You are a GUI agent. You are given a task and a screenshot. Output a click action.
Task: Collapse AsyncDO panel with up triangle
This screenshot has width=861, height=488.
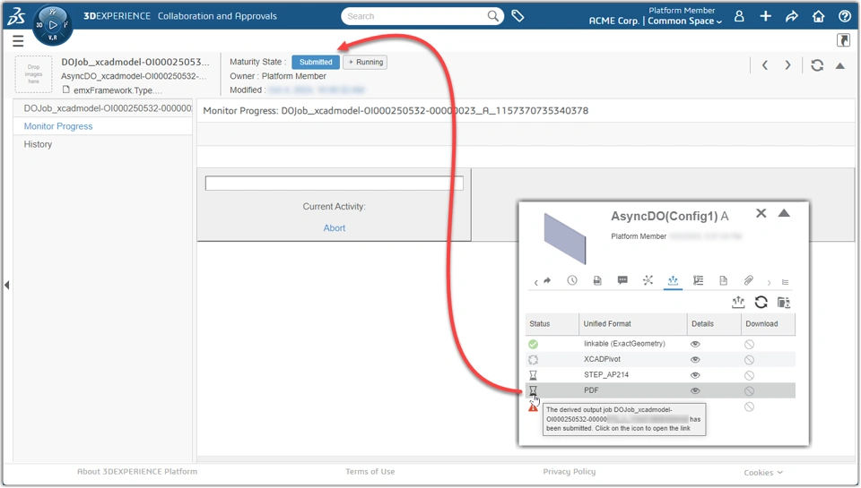[784, 213]
